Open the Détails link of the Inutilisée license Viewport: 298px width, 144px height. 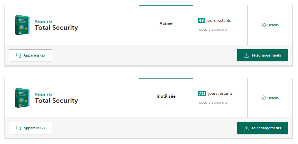(273, 98)
